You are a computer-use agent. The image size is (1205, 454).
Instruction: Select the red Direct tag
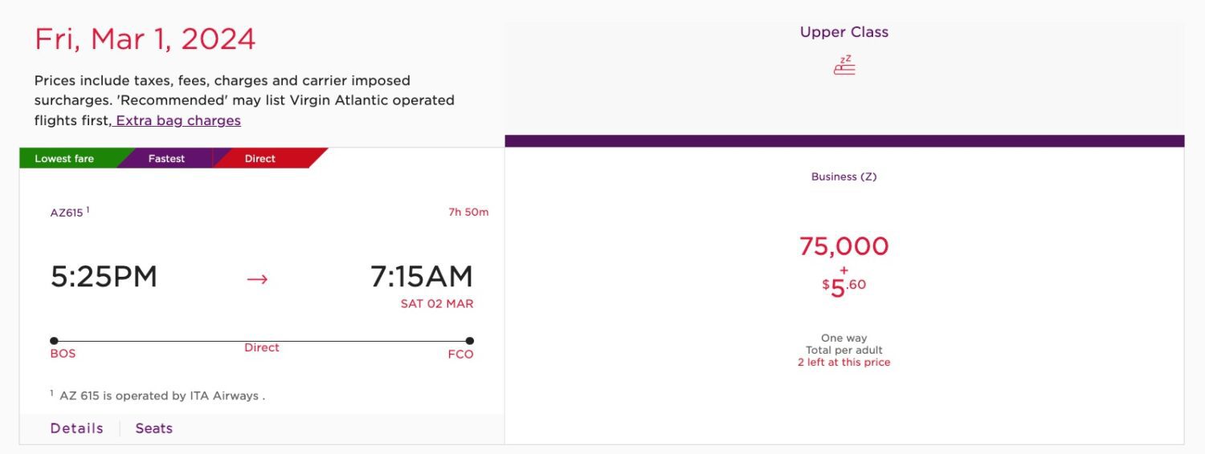point(260,159)
